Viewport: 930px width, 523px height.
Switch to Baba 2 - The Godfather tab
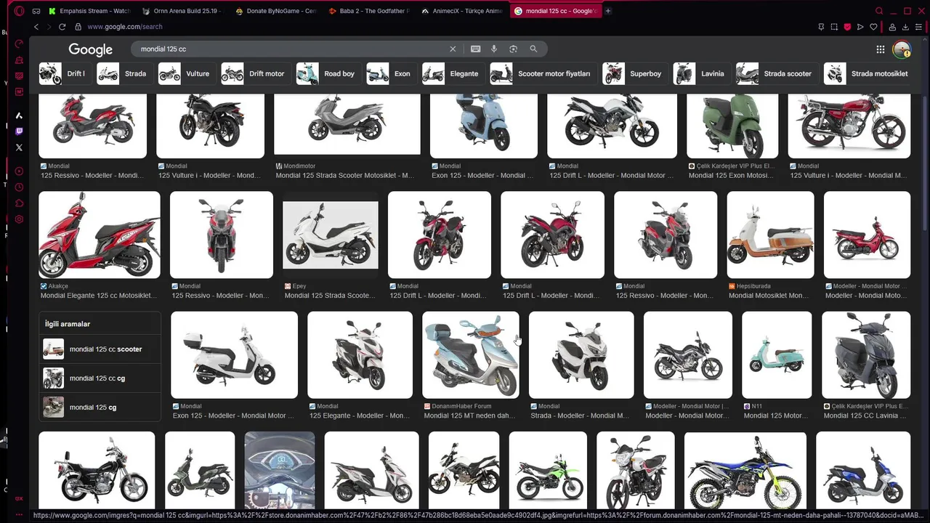coord(369,11)
